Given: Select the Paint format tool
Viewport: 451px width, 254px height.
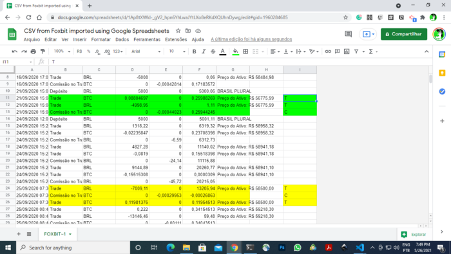Looking at the screenshot, I should 43,51.
